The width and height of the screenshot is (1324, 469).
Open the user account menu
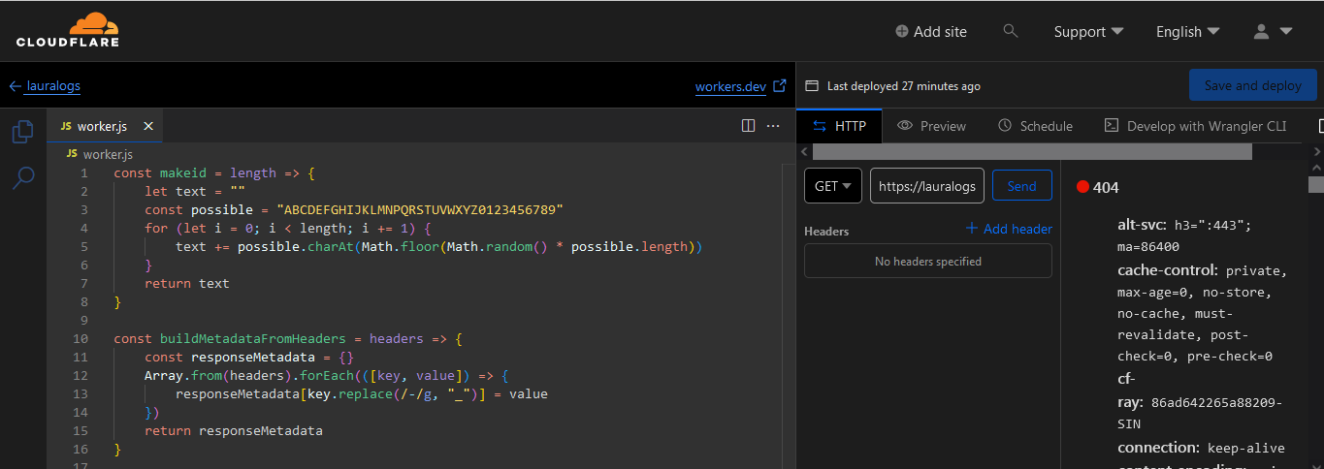coord(1273,31)
